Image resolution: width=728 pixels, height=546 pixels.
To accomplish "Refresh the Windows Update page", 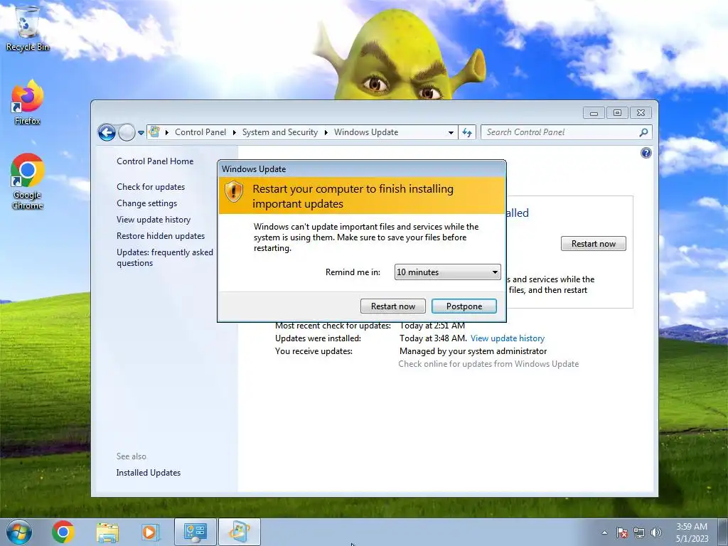I will coord(467,132).
